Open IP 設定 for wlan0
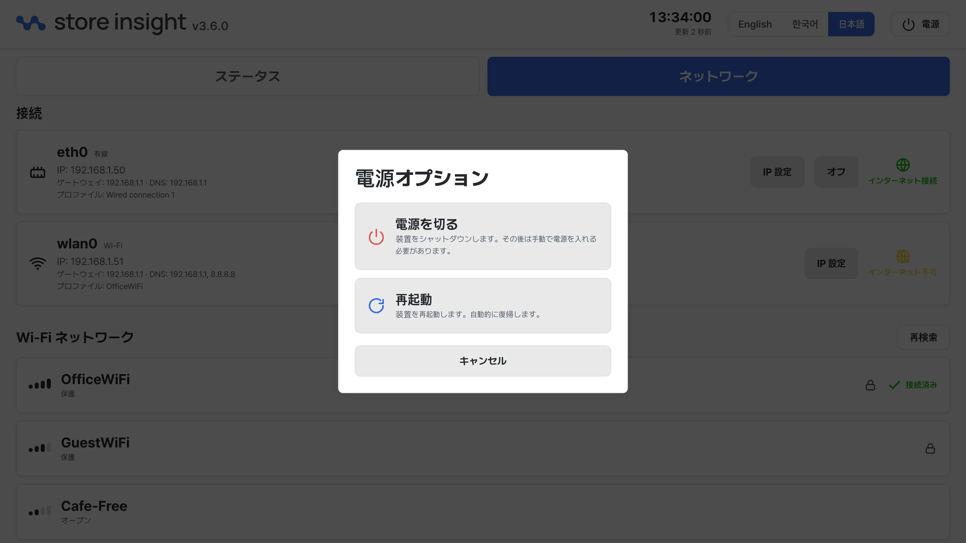Viewport: 966px width, 543px height. (831, 263)
